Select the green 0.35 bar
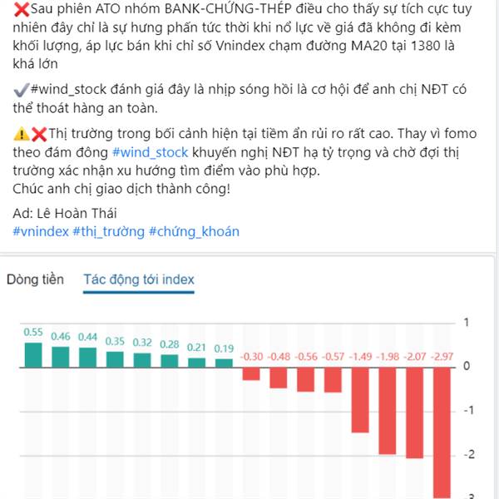Screen dimensions: 499x499 pyautogui.click(x=115, y=359)
